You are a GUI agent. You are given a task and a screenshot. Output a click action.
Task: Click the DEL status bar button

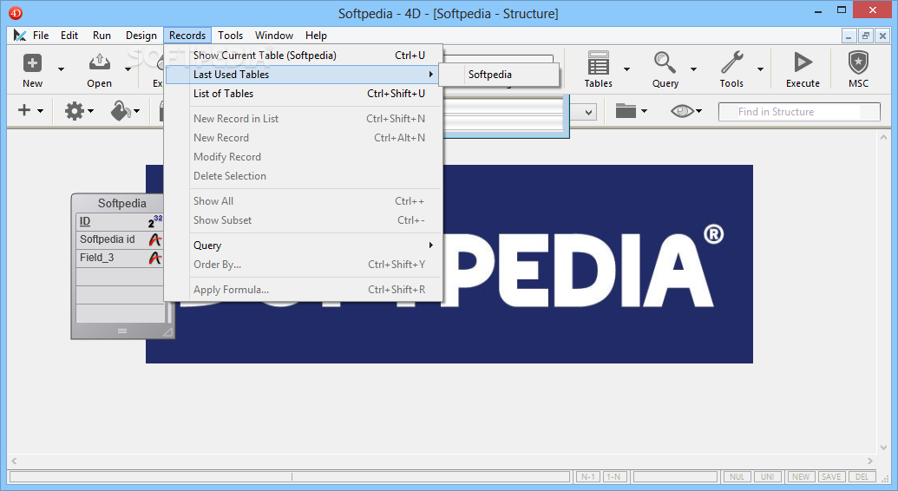coord(862,476)
